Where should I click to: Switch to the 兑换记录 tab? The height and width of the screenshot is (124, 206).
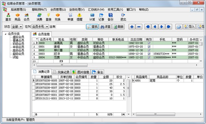click(61, 72)
